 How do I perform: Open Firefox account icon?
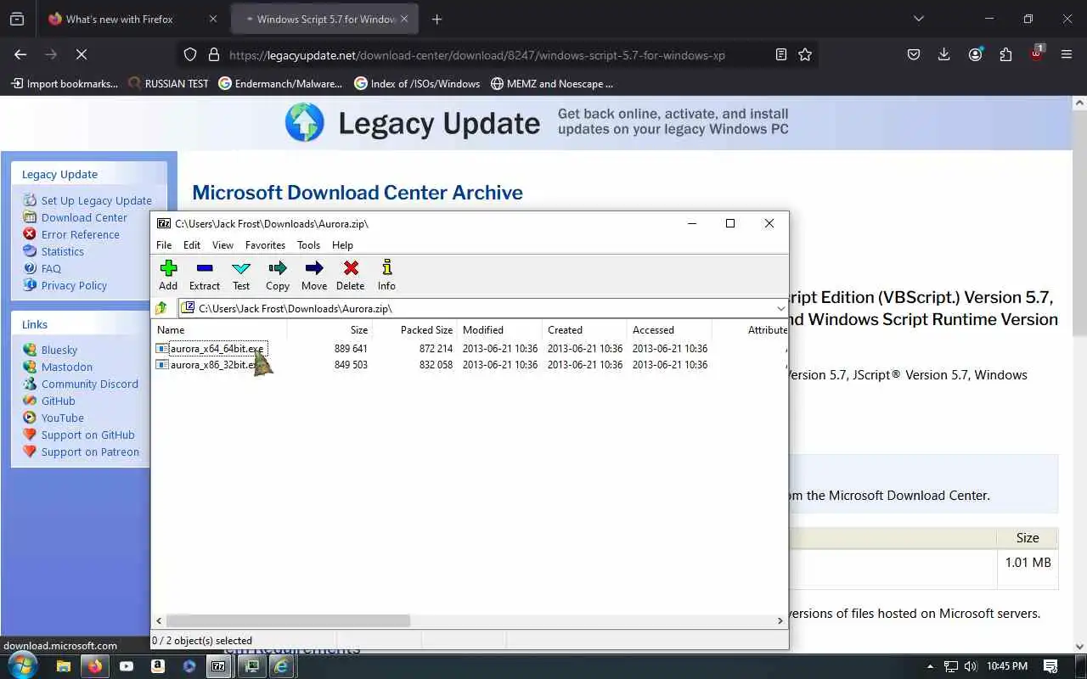click(x=975, y=54)
